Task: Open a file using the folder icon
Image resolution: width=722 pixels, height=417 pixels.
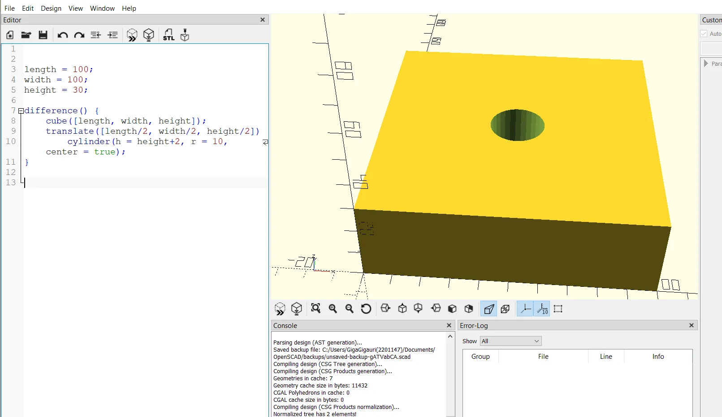Action: (26, 35)
